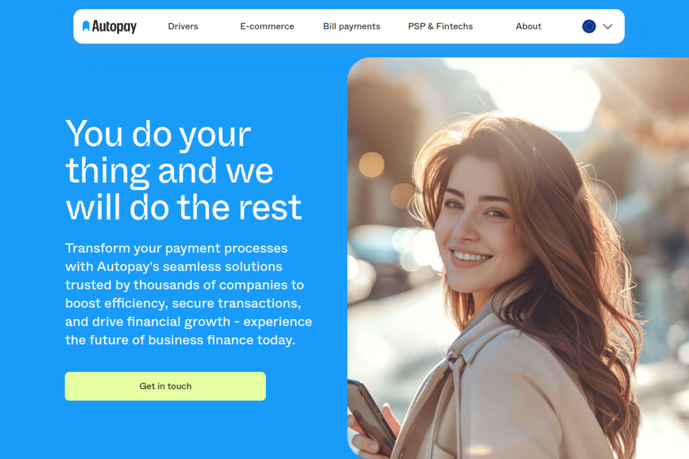Screen dimensions: 689x459
Task: Open the E-commerce menu item
Action: [x=267, y=26]
